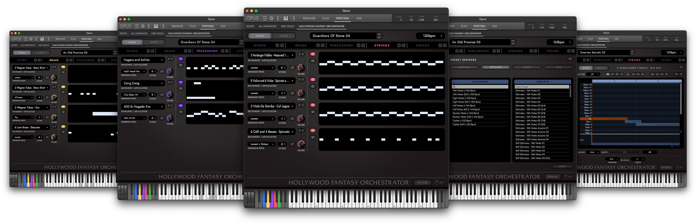Click the 130bpm tempo field
This screenshot has height=224, width=696.
(x=430, y=36)
